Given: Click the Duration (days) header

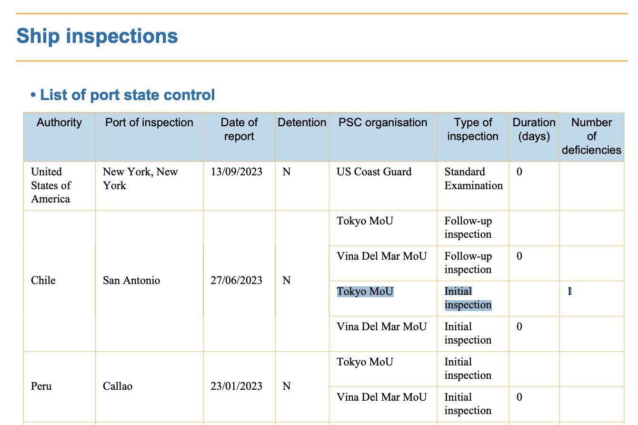Looking at the screenshot, I should pos(534,129).
